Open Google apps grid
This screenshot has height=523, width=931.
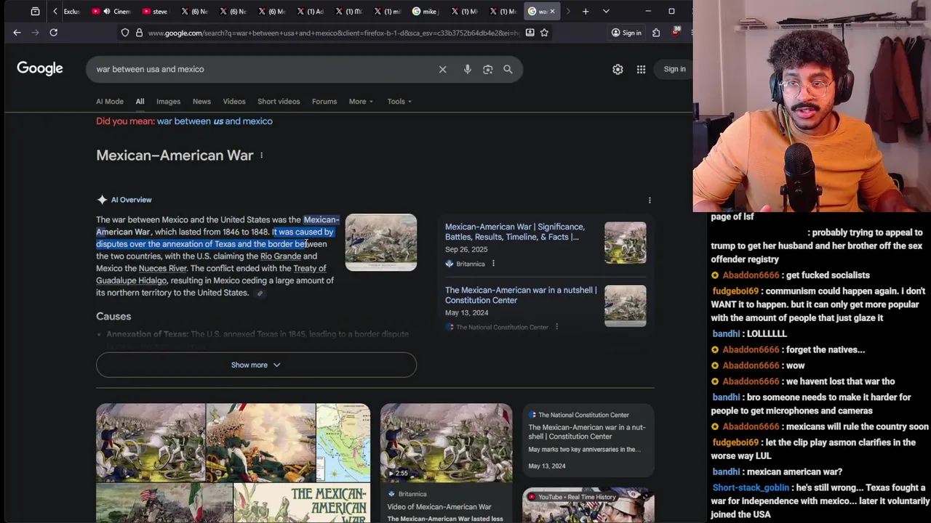coord(641,69)
